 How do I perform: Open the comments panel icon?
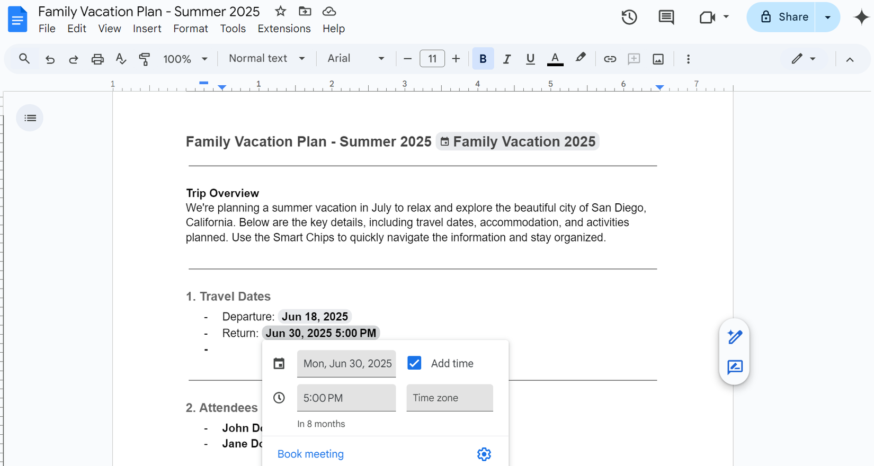[x=666, y=17]
